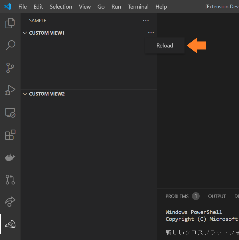Screen dimensions: 239x240
Task: Open the Selection menu
Action: (x=61, y=7)
